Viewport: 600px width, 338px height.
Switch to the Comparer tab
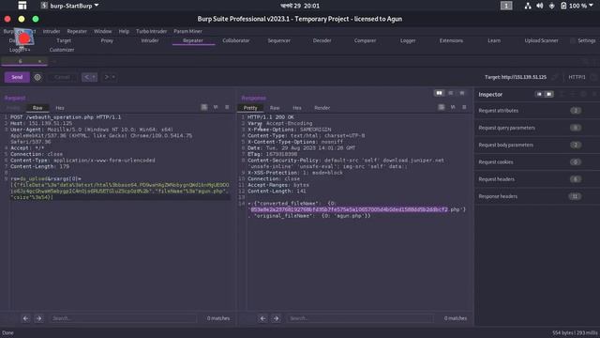click(x=365, y=40)
